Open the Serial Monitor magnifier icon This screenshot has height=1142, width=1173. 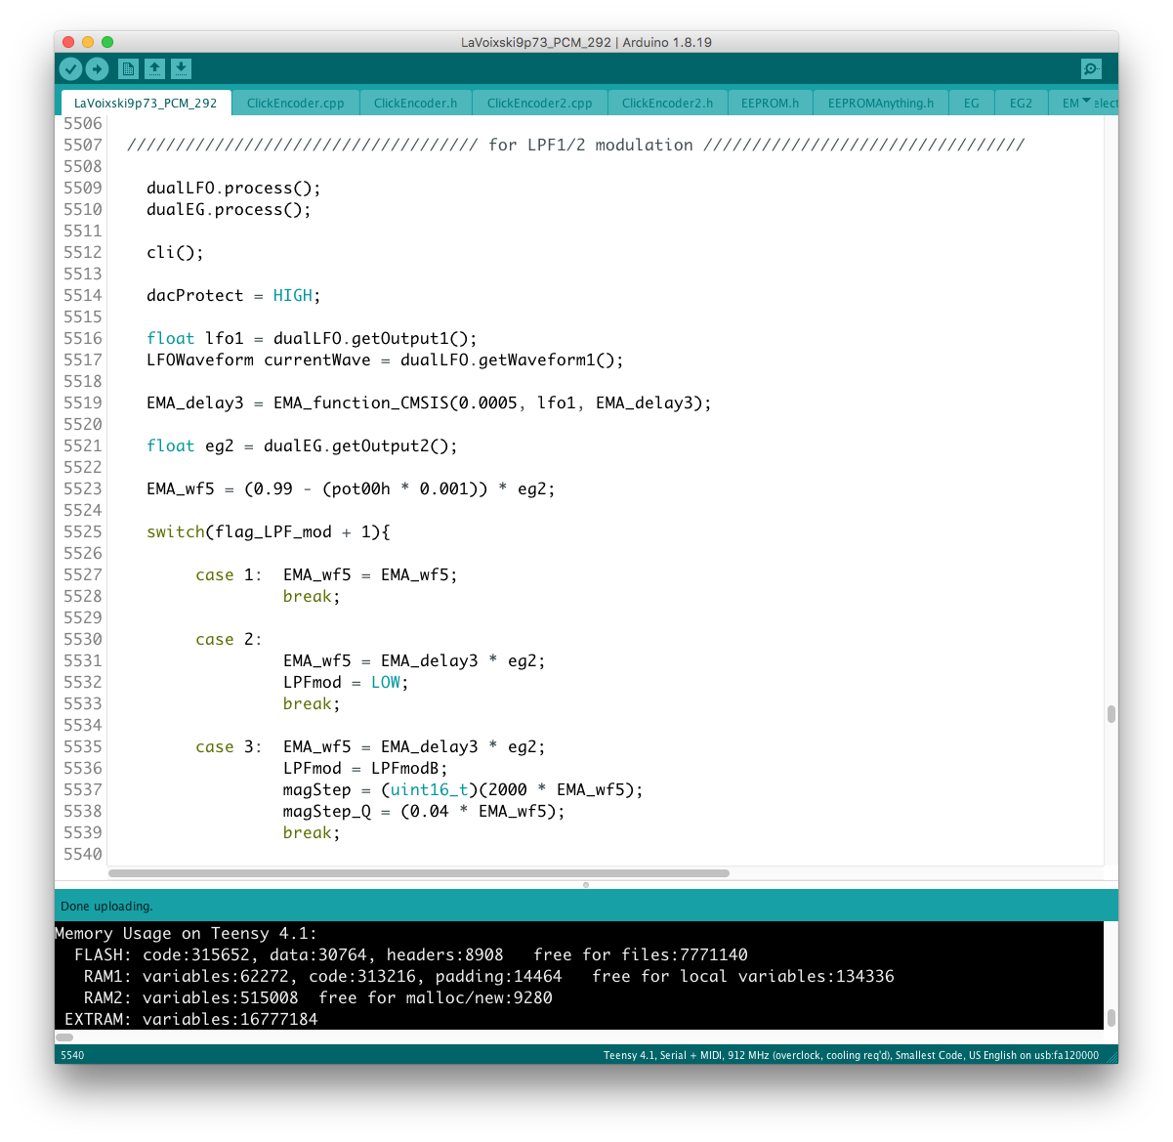point(1091,68)
